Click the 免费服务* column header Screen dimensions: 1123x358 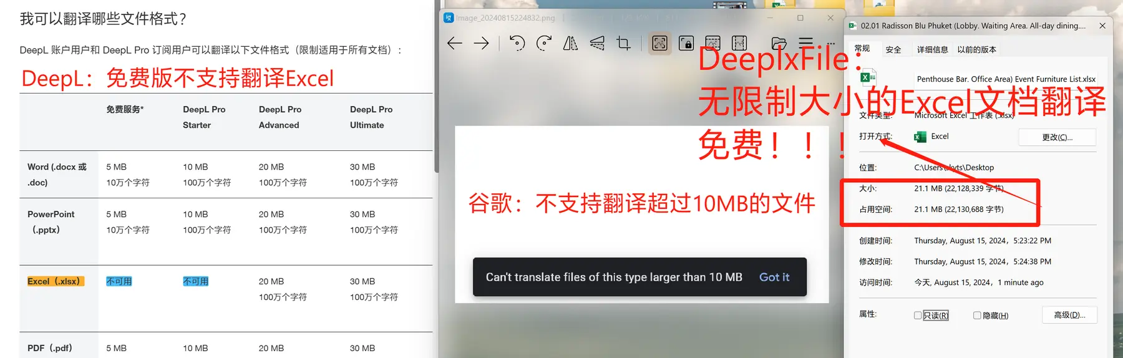pyautogui.click(x=125, y=109)
